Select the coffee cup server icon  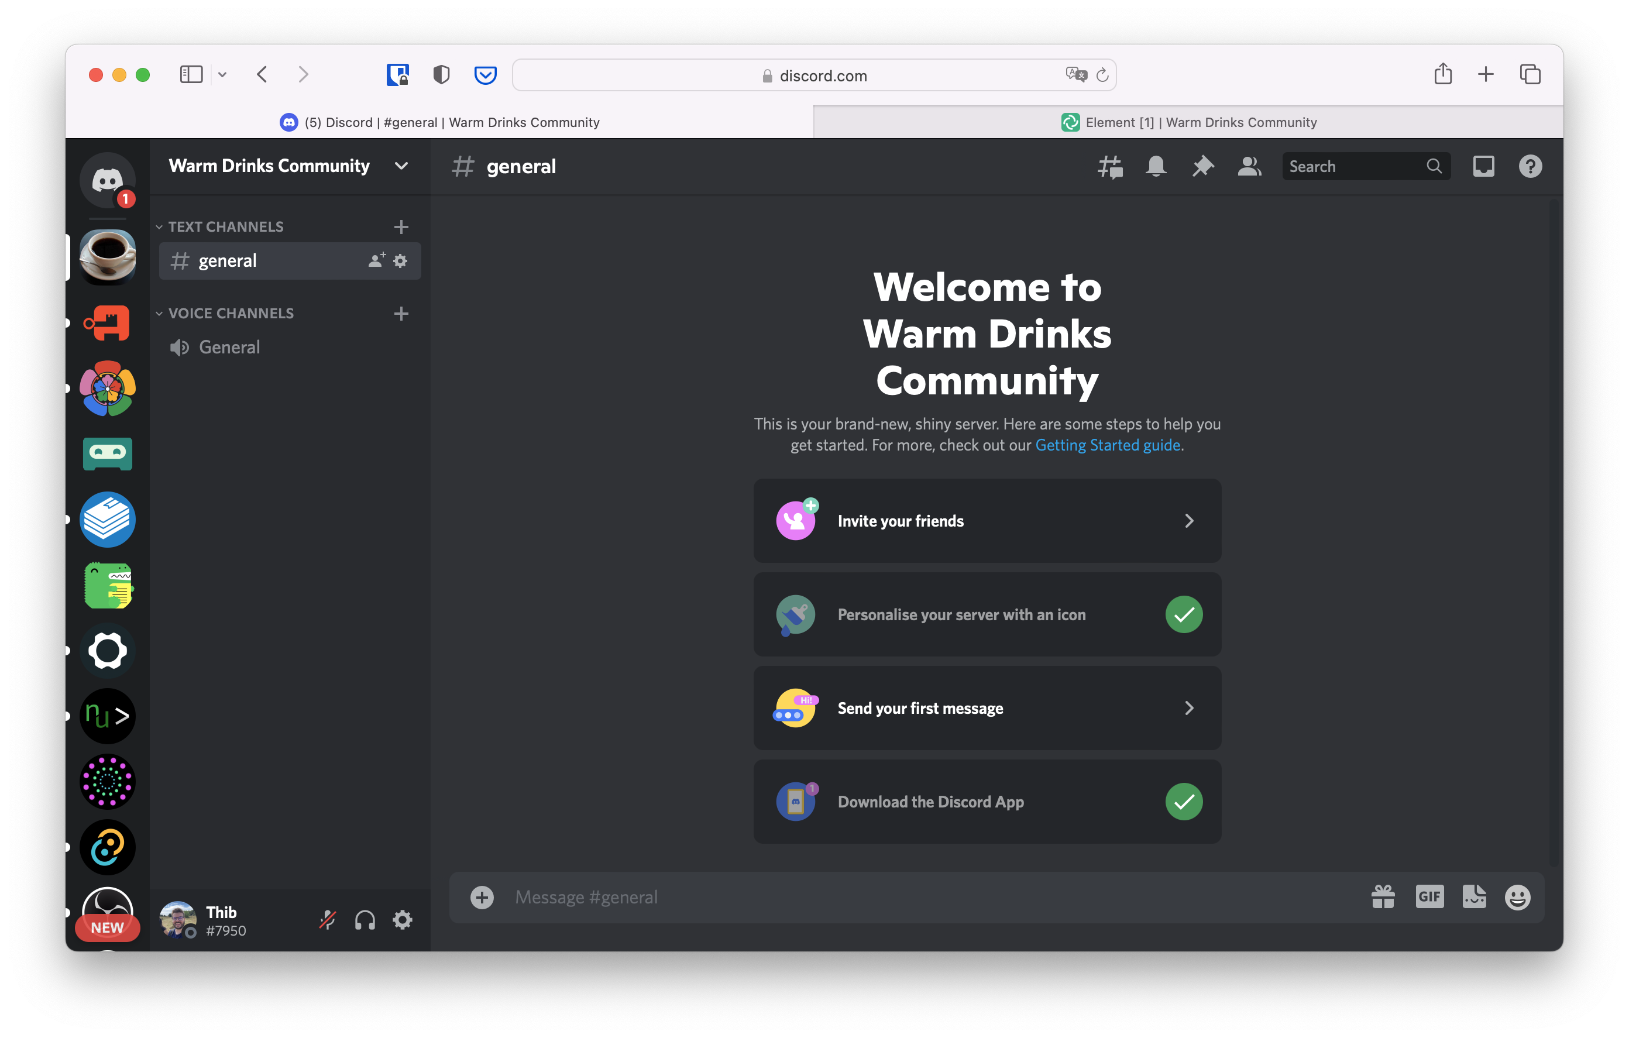108,256
